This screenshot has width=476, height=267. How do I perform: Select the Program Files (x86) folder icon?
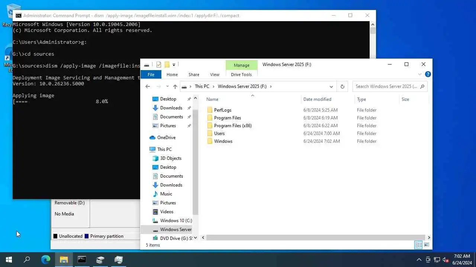(210, 126)
